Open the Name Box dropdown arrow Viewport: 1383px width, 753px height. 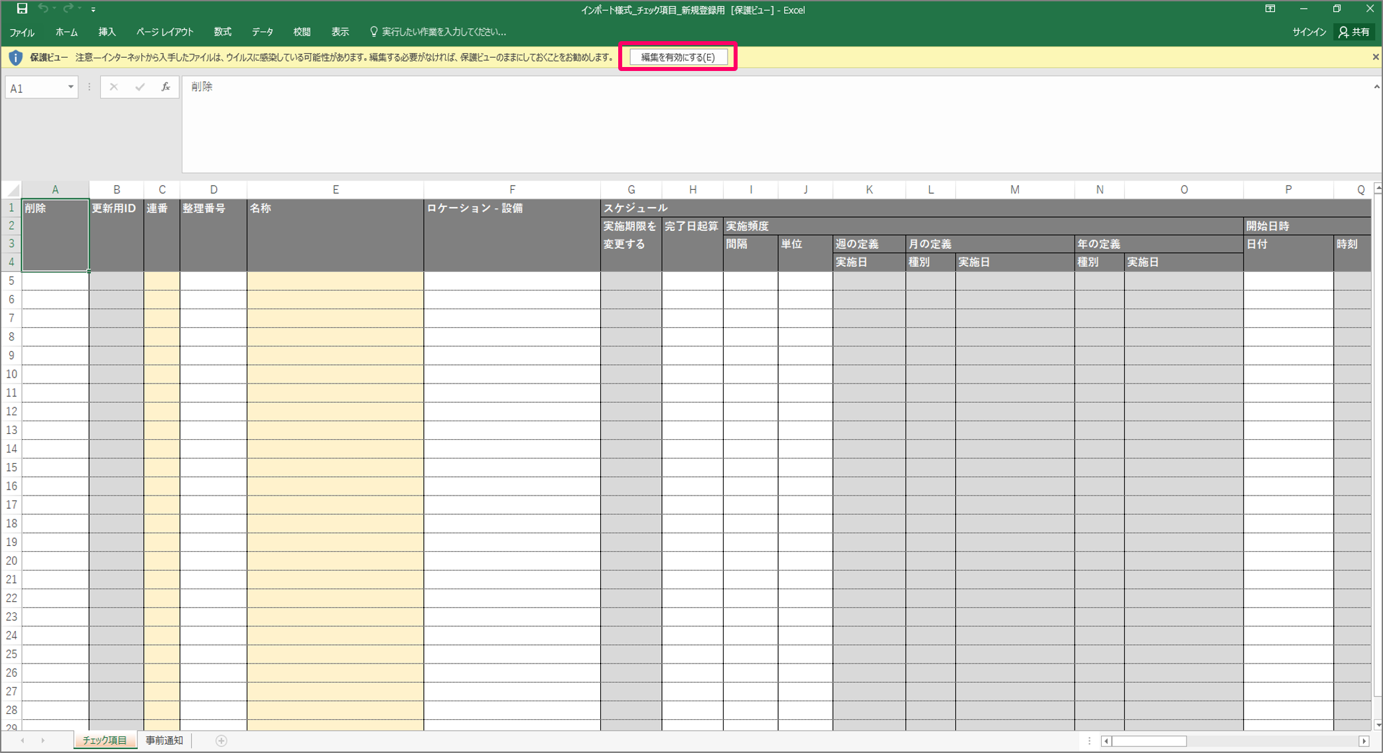[70, 88]
